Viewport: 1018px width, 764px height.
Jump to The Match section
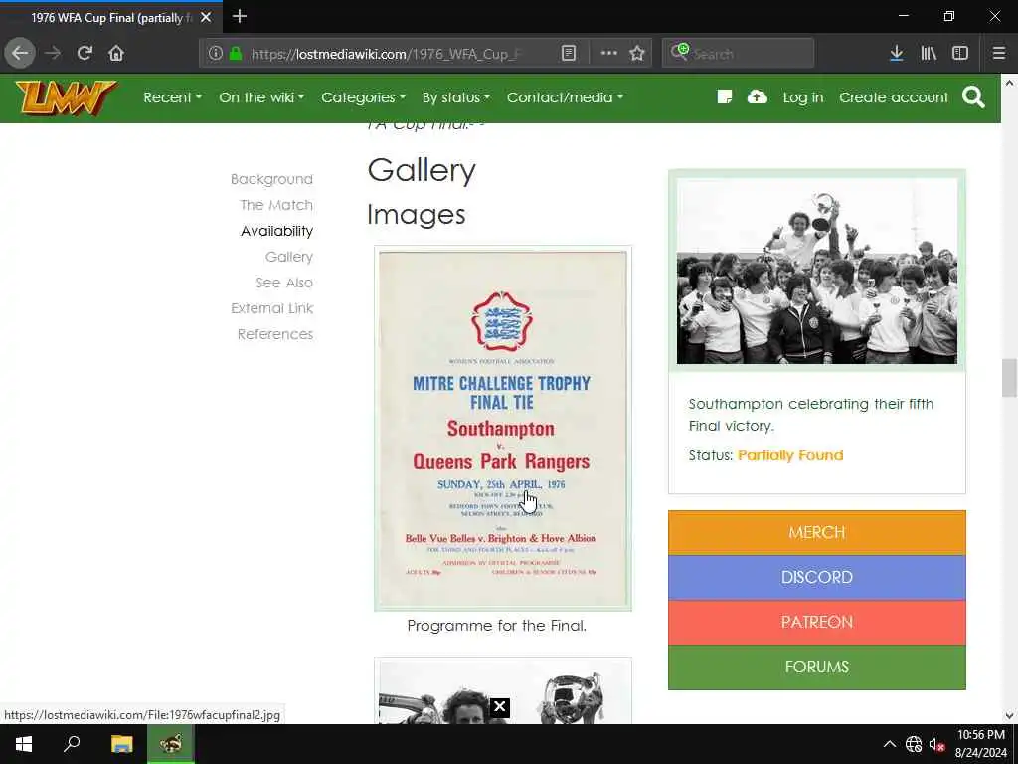coord(276,205)
